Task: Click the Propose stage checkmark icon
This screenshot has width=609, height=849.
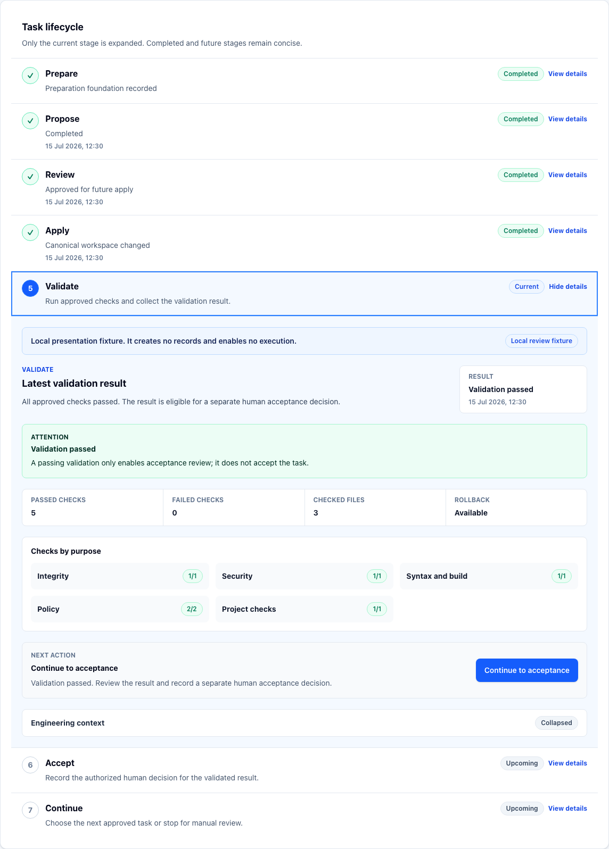Action: click(x=30, y=121)
